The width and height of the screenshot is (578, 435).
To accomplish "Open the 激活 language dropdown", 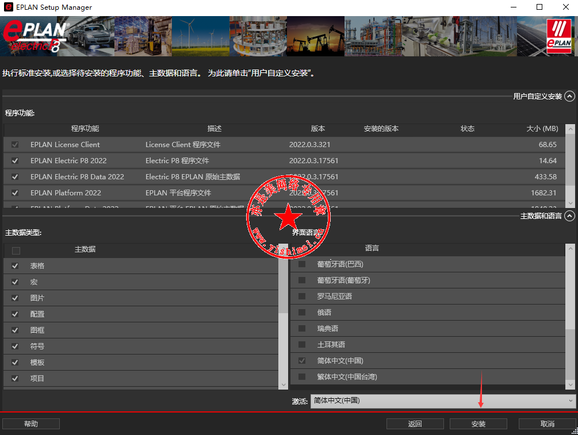I will (443, 401).
